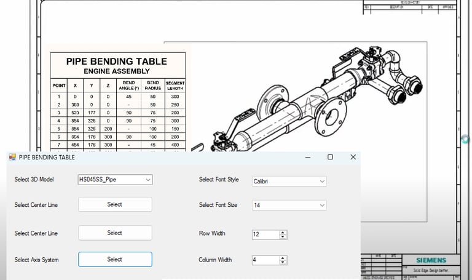Click the Row Width value field
Viewport: 472px width, 280px height.
265,234
